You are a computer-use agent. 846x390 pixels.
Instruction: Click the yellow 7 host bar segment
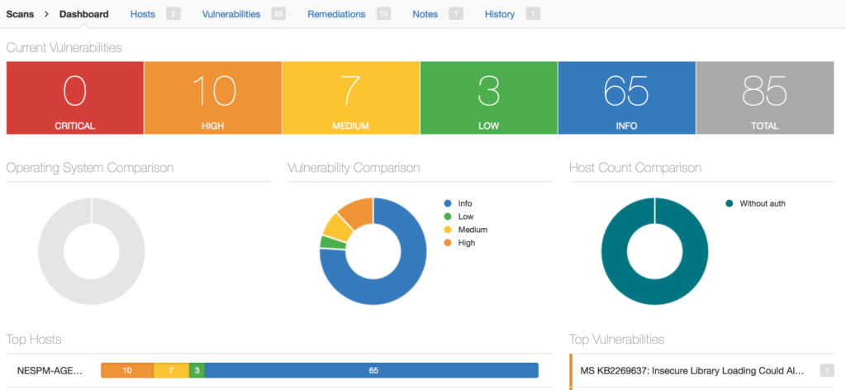(171, 370)
